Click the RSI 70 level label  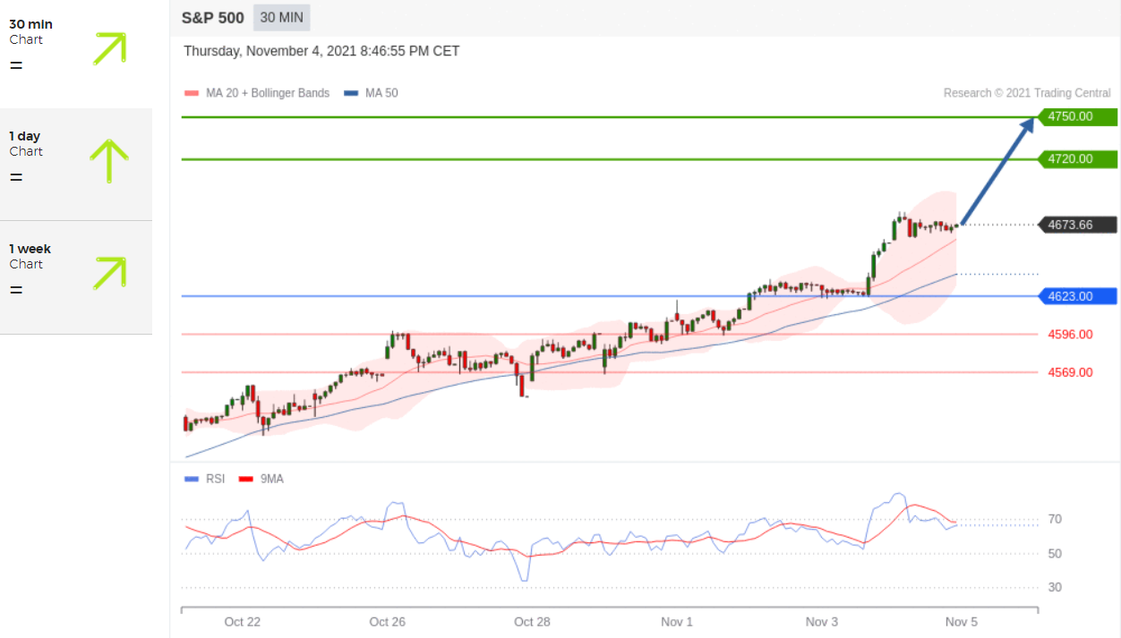pos(1055,519)
